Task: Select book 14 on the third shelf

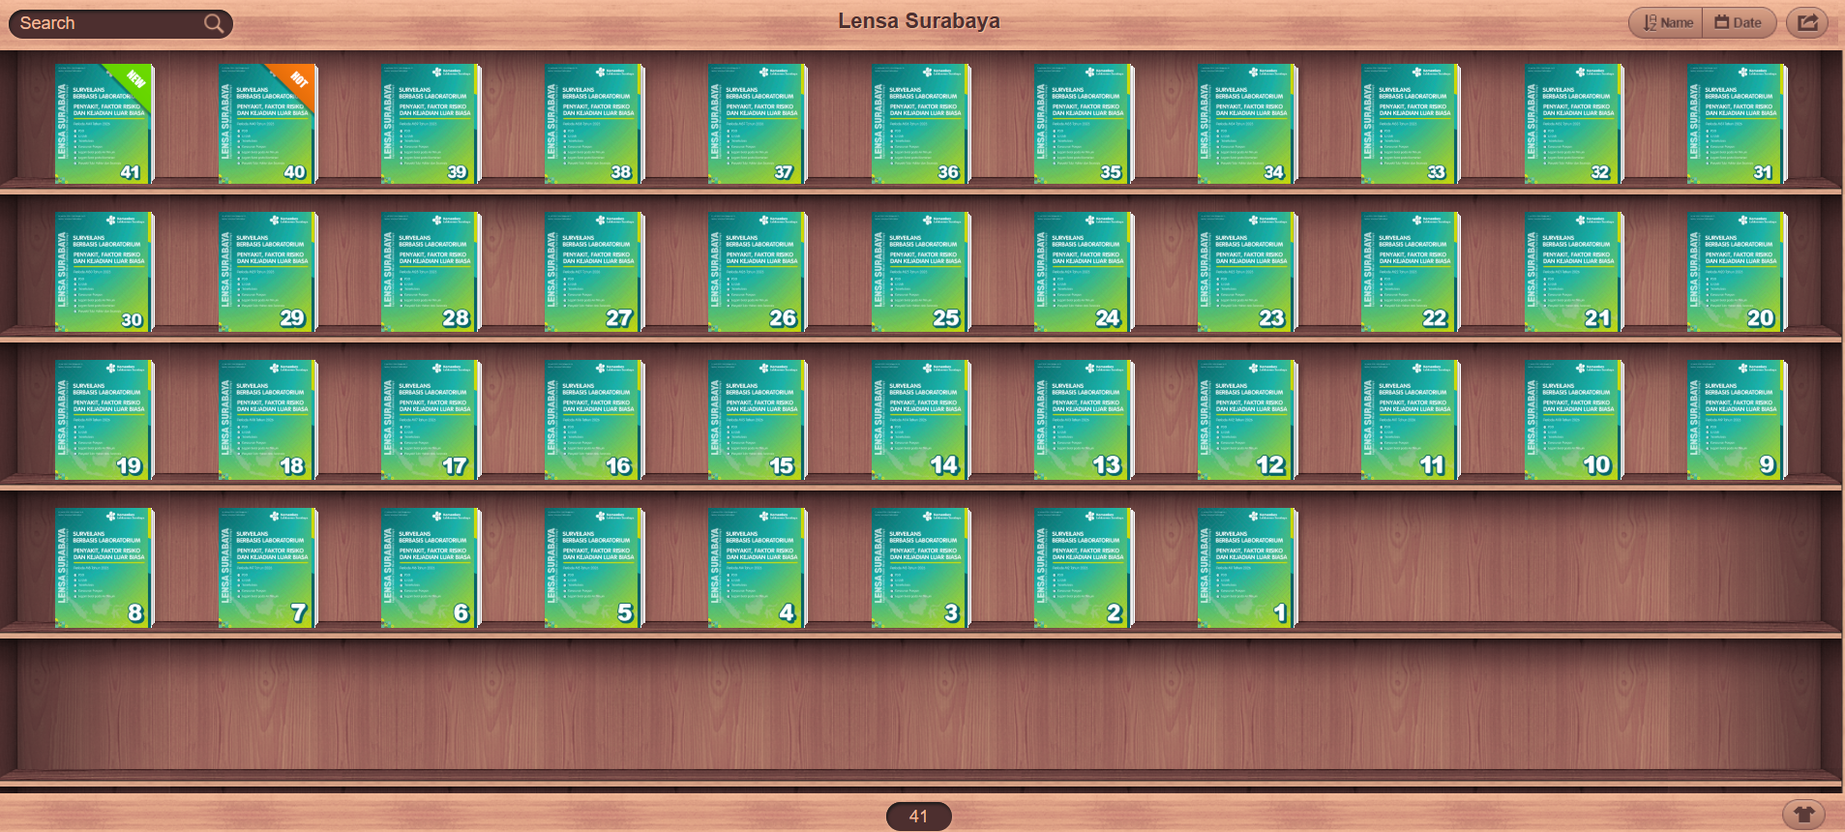Action: pyautogui.click(x=921, y=420)
